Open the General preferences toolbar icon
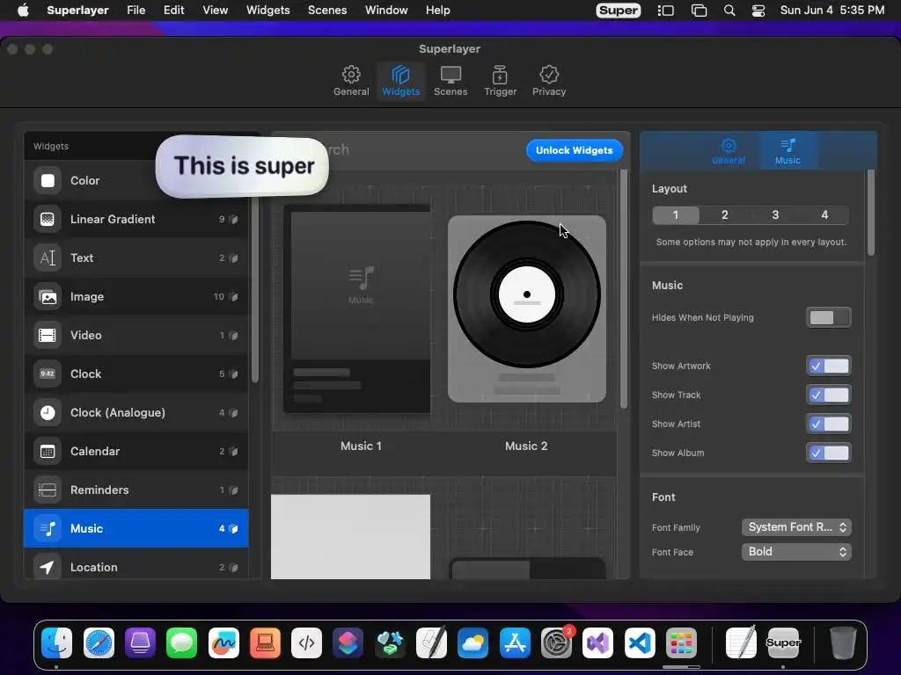 coord(351,81)
